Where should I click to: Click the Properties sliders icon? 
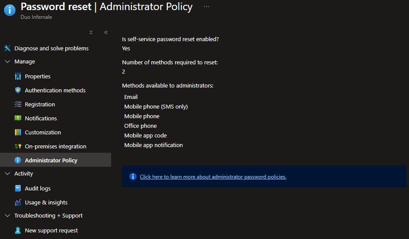coord(18,76)
